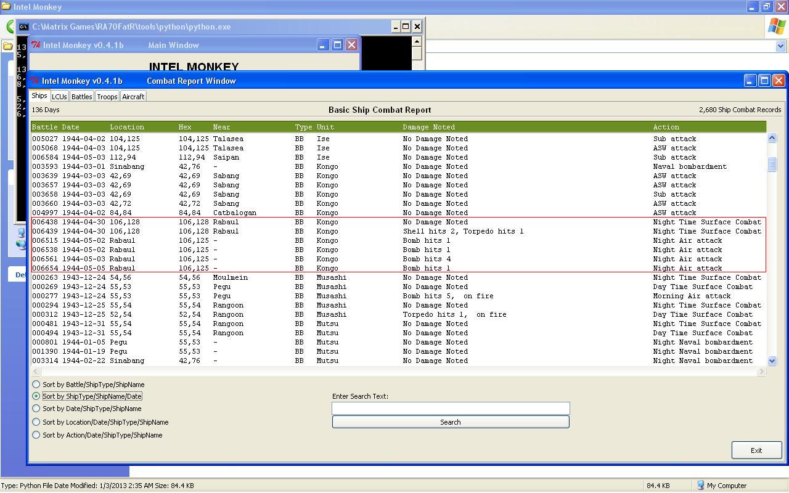This screenshot has height=493, width=789.
Task: Switch to the Ships tab
Action: coord(39,96)
